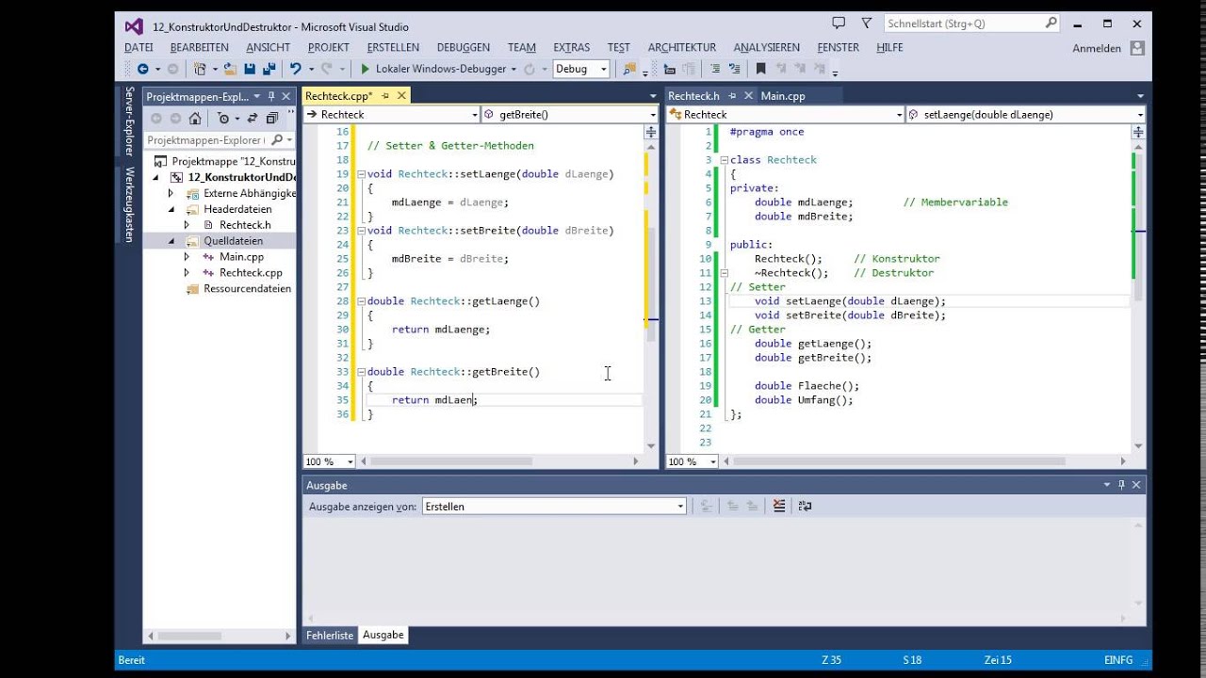Click the account avatar icon beside Anmelden
Viewport: 1206px width, 678px height.
point(1137,47)
